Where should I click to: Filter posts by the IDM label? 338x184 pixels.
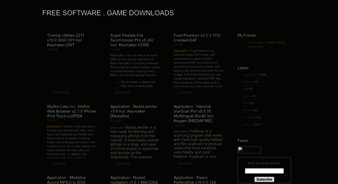click(245, 89)
